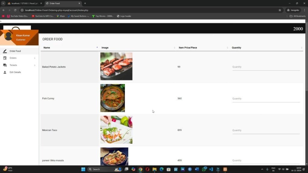Open Tickets via the chat bubble icon
Image resolution: width=308 pixels, height=173 pixels.
[x=4, y=65]
